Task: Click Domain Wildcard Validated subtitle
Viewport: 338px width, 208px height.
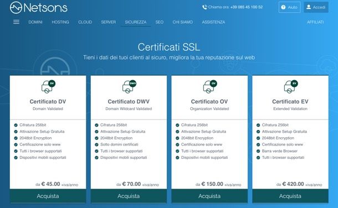Action: point(129,109)
